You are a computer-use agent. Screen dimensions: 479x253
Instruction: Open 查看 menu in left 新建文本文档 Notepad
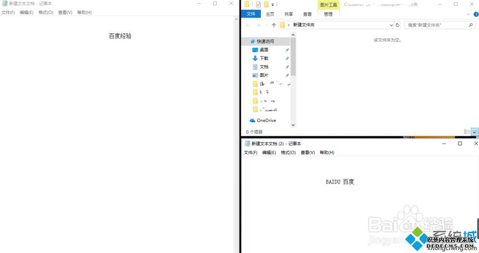pos(65,13)
